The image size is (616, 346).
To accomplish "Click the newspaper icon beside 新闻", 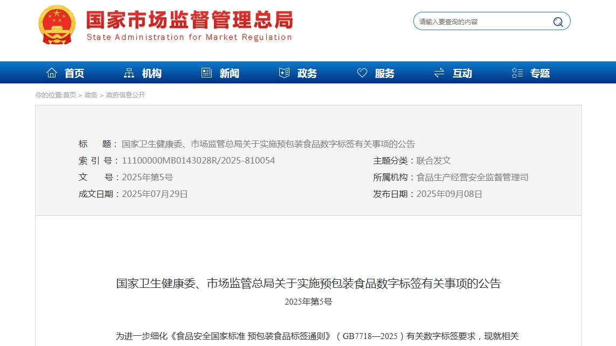I will pos(206,73).
